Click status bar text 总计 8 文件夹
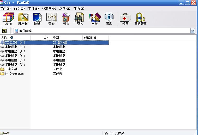This screenshot has height=135, width=198. coord(114,133)
